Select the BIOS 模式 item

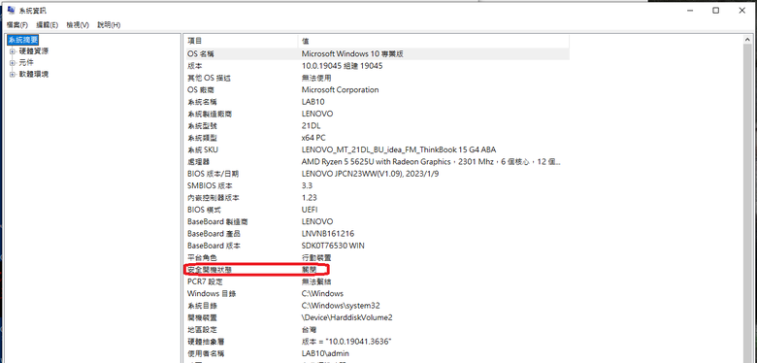[x=204, y=210]
